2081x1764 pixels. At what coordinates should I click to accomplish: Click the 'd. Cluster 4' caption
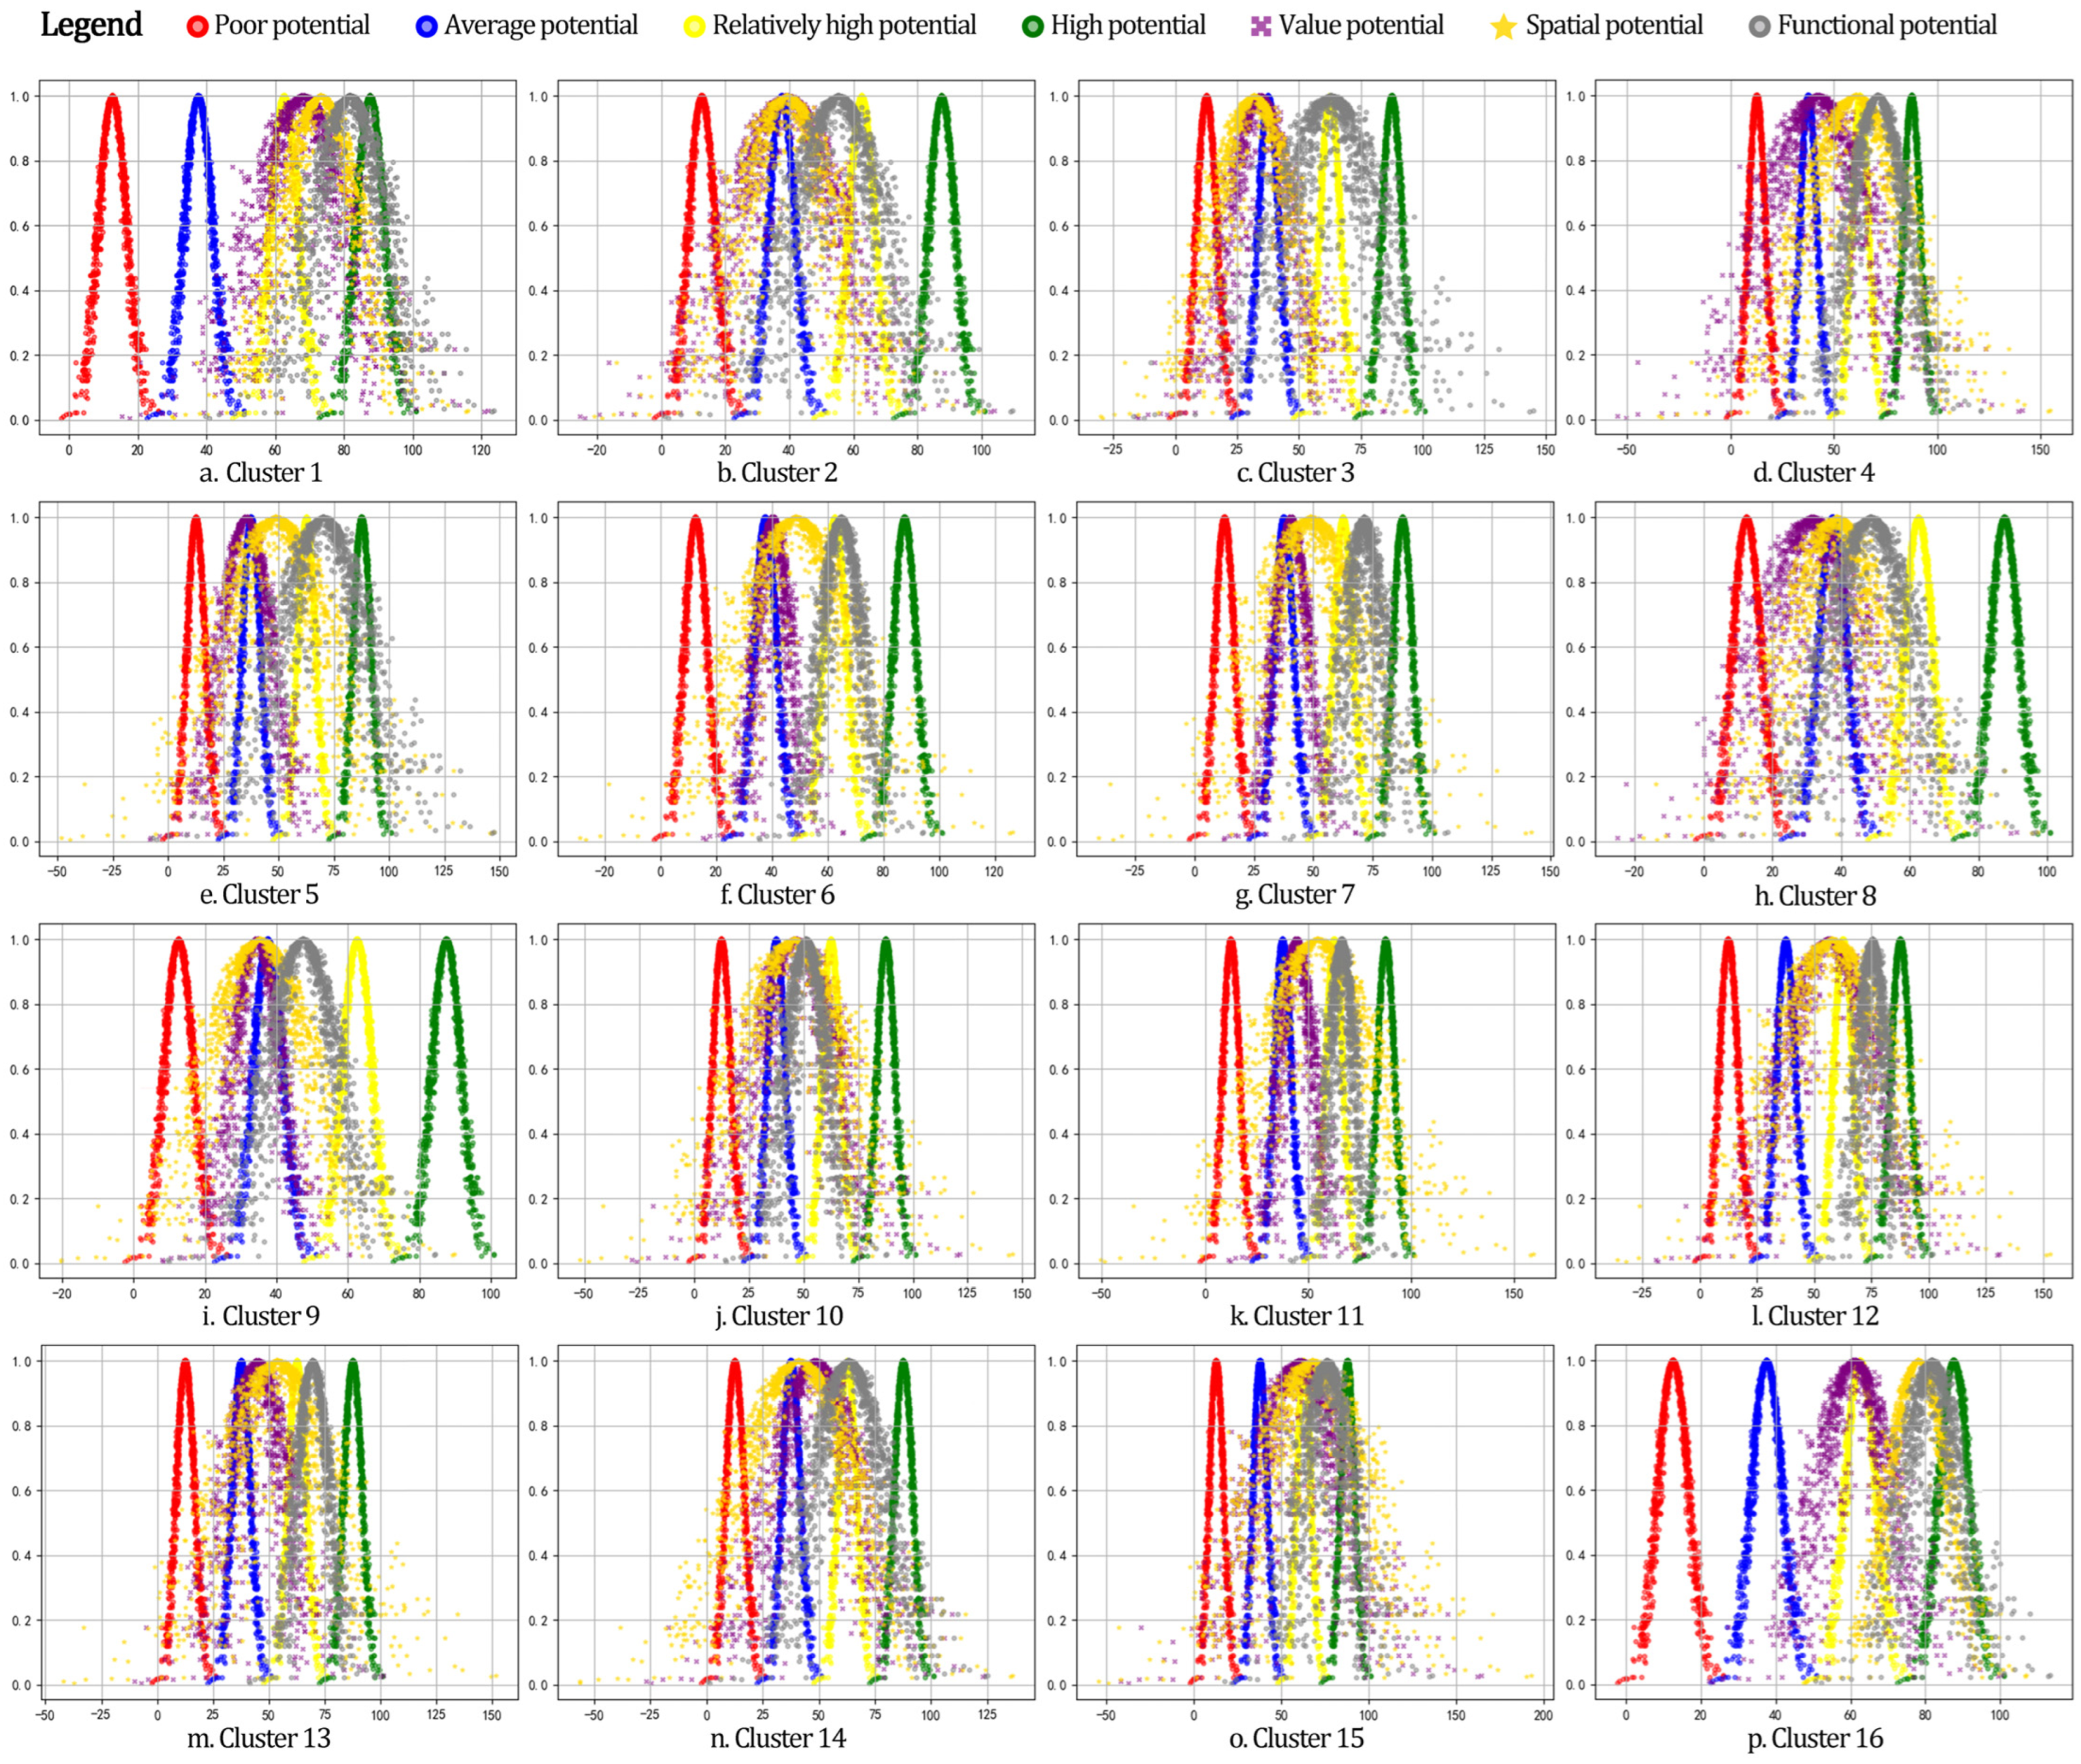pyautogui.click(x=1814, y=473)
